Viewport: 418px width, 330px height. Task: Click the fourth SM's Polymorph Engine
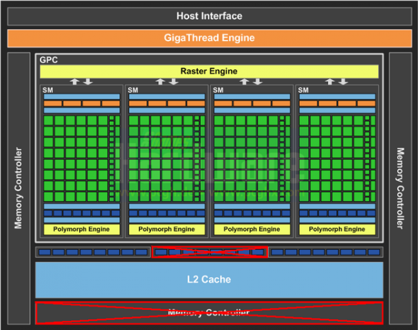pos(338,229)
